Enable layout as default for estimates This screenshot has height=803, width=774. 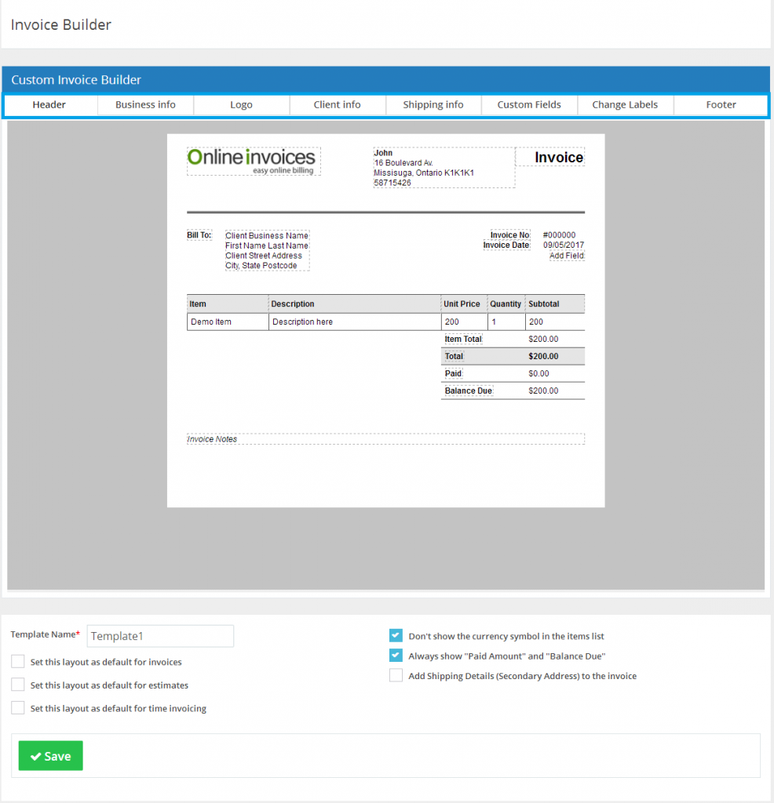(17, 685)
